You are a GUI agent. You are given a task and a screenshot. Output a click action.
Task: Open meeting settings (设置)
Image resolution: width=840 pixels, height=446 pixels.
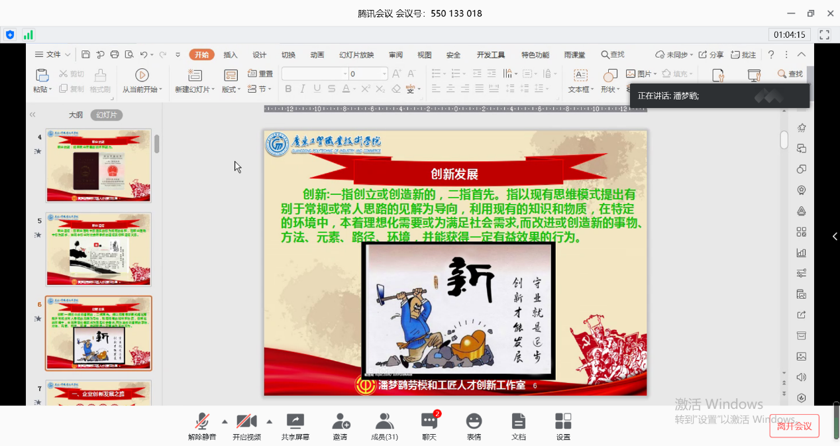[563, 426]
